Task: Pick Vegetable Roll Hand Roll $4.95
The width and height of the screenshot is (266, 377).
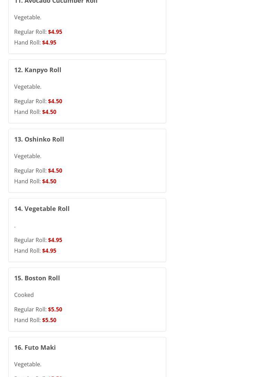Action: [x=49, y=251]
